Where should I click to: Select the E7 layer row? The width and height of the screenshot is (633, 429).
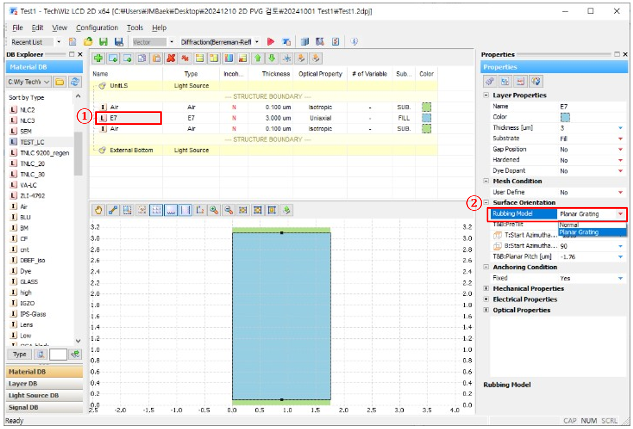128,118
